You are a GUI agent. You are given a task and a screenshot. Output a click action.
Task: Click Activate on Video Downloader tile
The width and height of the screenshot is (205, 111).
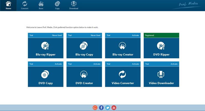pyautogui.click(x=174, y=64)
